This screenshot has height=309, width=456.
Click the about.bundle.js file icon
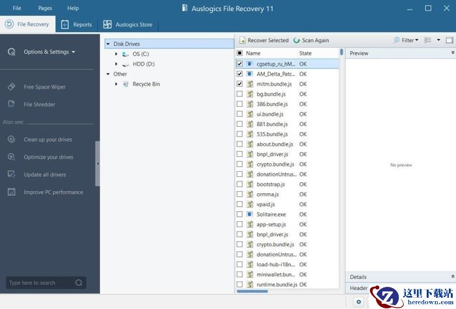(x=249, y=144)
